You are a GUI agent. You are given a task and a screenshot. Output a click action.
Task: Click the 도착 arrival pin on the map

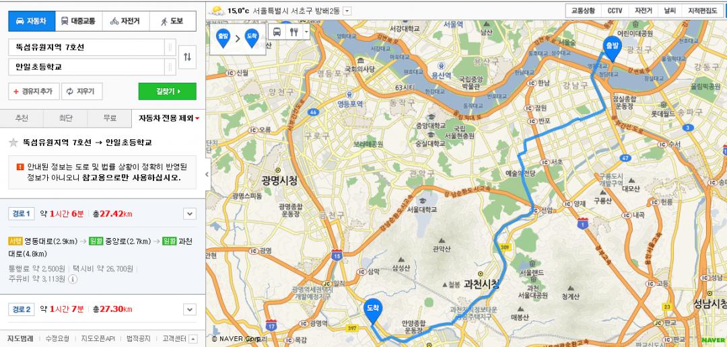click(372, 310)
